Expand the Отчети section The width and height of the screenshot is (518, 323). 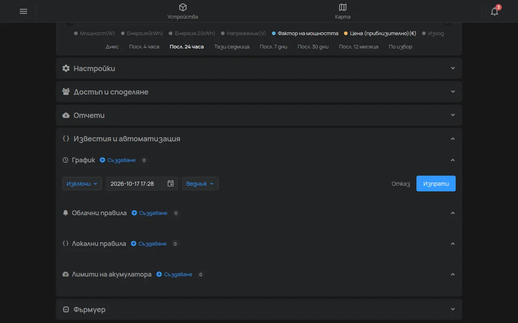click(259, 115)
